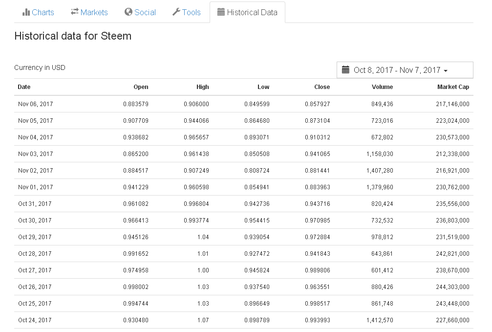This screenshot has width=492, height=332.
Task: Select the Nov 01, 2017 date cell
Action: (x=36, y=187)
